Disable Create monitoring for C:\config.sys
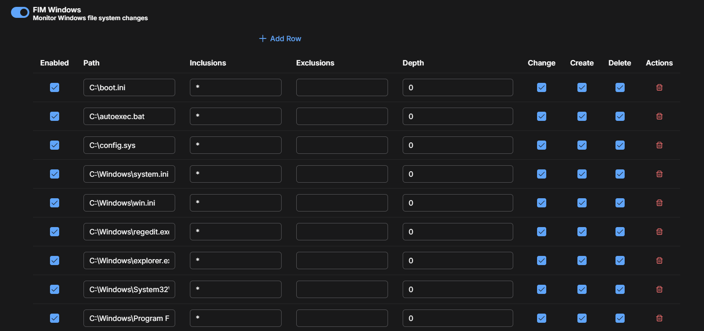The height and width of the screenshot is (331, 704). [582, 145]
